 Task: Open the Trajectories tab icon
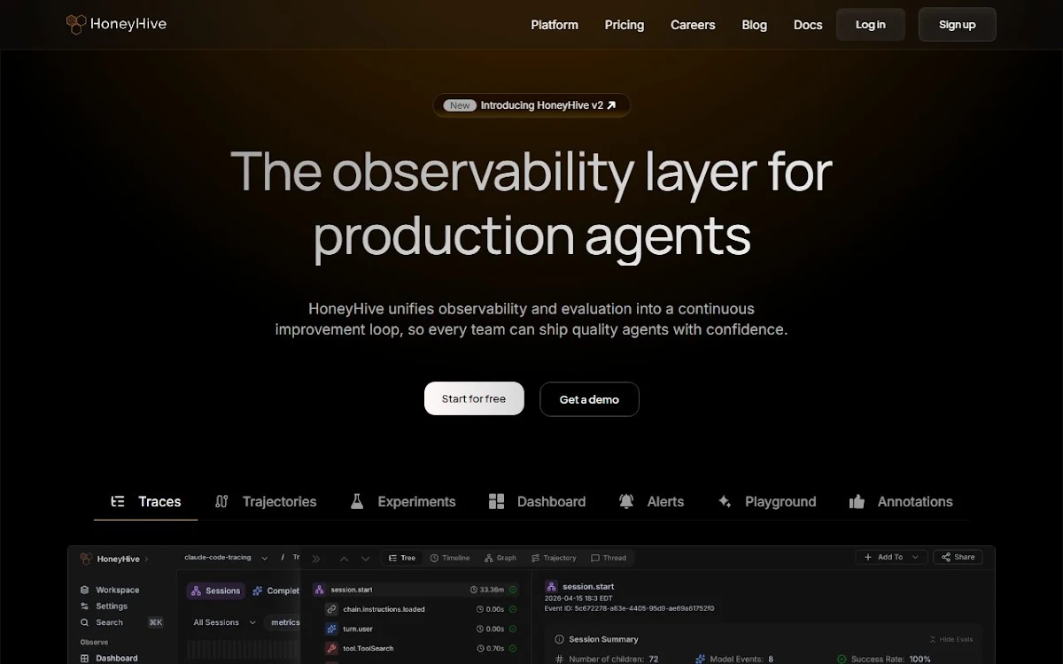pyautogui.click(x=221, y=501)
